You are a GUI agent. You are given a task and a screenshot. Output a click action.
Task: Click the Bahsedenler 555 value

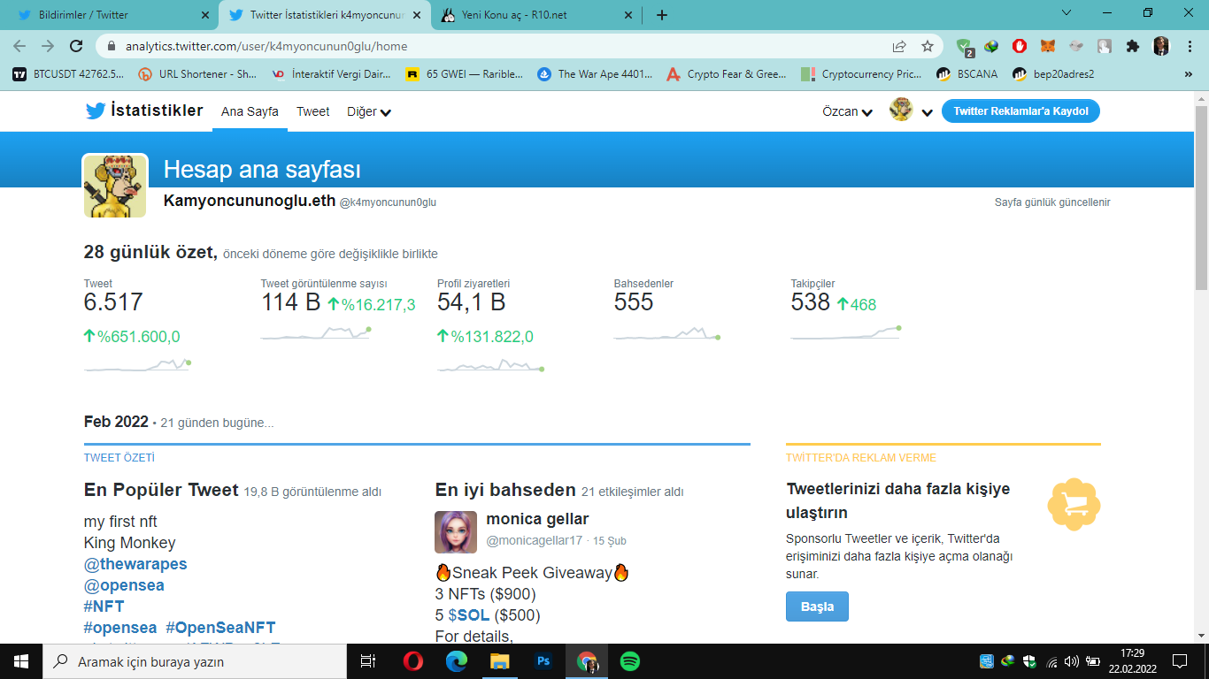tap(634, 302)
